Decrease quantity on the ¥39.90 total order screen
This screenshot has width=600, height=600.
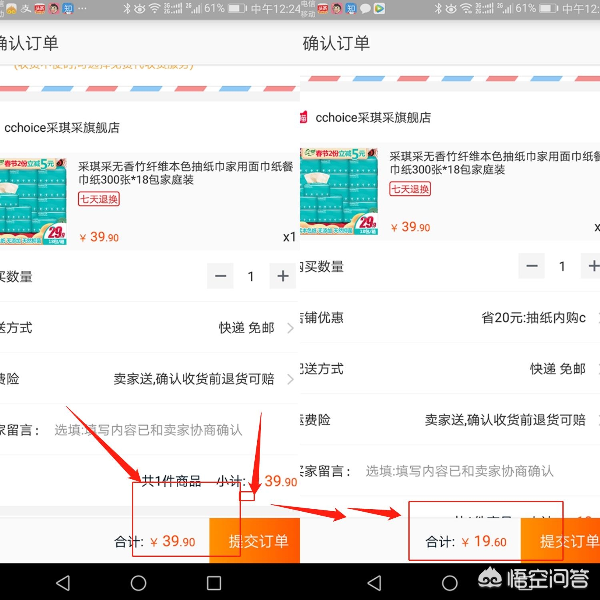220,276
